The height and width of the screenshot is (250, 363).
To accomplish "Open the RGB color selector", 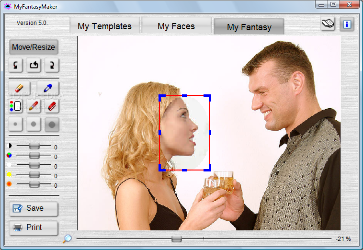I will [15, 106].
